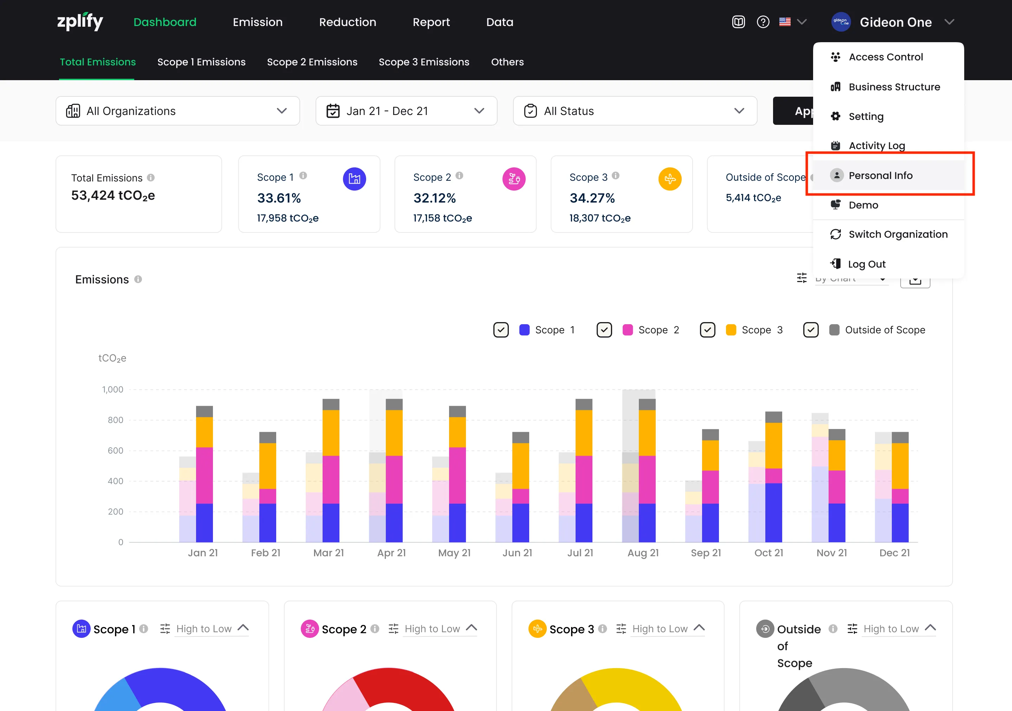Disable the Outside of Scope checkbox
This screenshot has width=1012, height=711.
coord(811,330)
